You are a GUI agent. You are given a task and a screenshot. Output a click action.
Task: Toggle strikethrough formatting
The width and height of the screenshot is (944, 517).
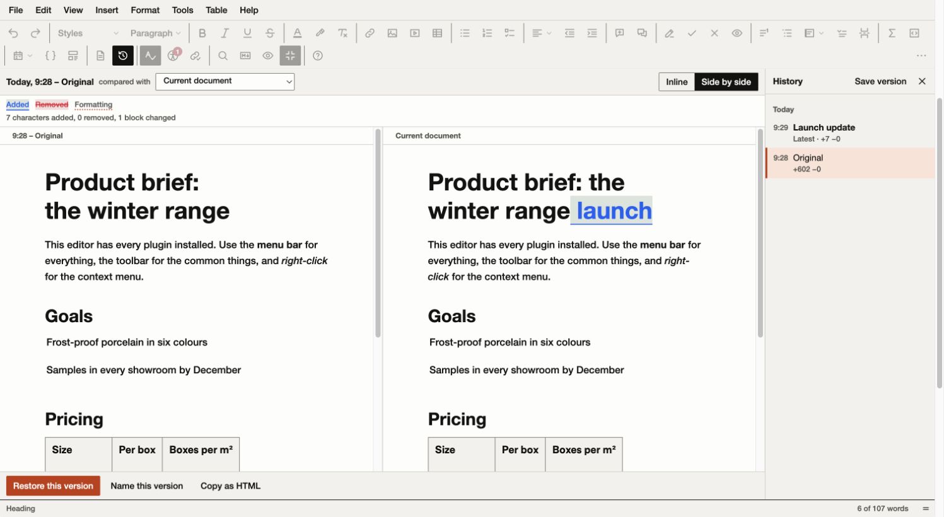coord(270,33)
